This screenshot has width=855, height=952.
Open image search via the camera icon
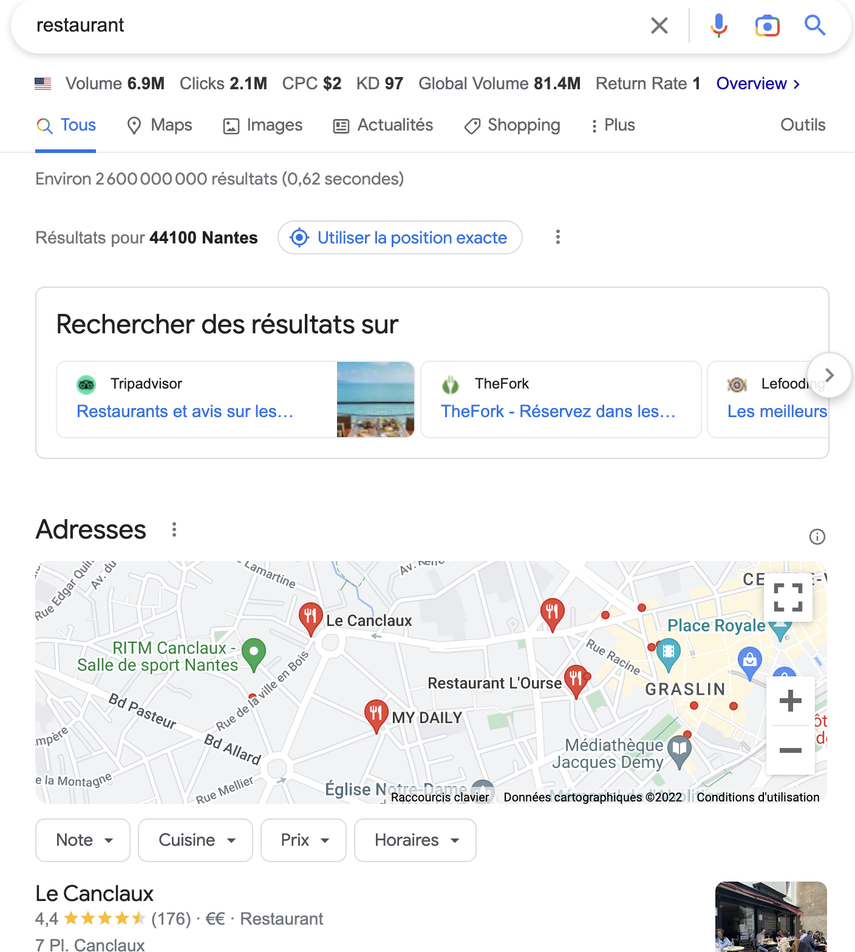click(x=767, y=25)
